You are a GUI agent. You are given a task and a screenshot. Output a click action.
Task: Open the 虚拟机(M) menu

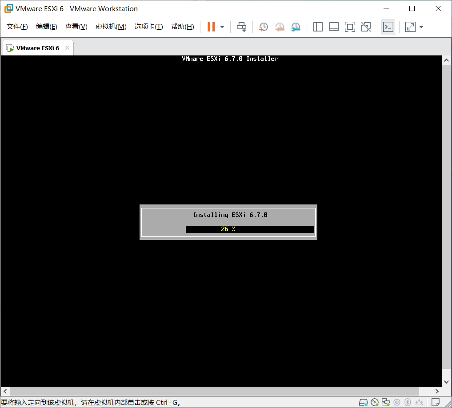(x=111, y=27)
